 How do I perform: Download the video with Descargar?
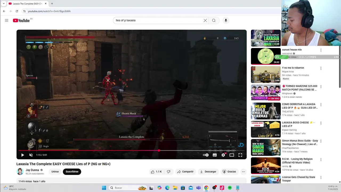pyautogui.click(x=208, y=172)
